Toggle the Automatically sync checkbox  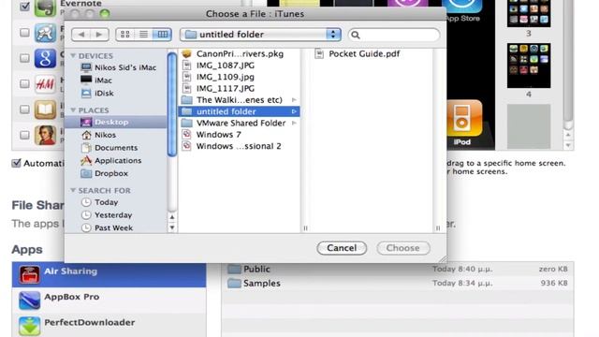click(16, 163)
